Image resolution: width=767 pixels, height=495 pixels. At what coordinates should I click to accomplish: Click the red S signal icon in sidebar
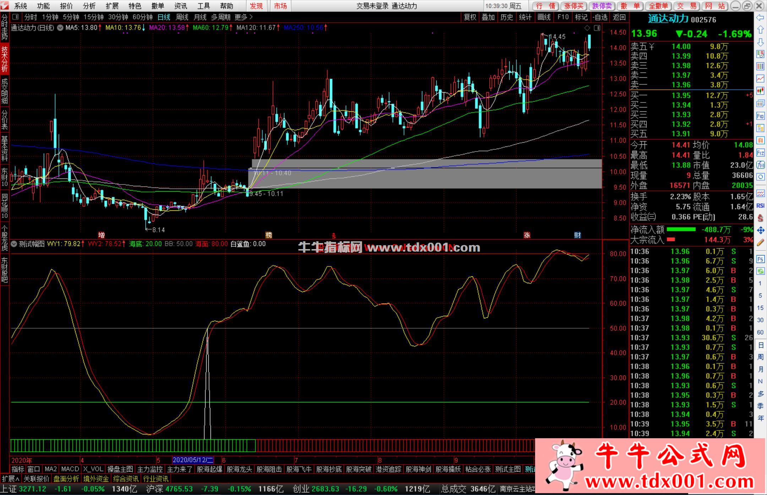(x=760, y=218)
